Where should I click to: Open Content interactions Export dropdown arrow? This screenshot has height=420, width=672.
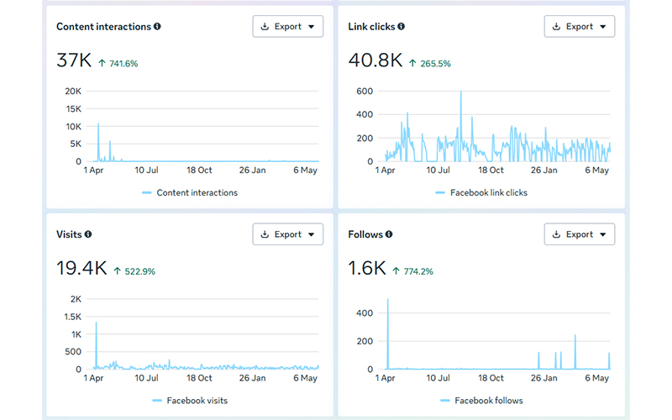pyautogui.click(x=312, y=27)
